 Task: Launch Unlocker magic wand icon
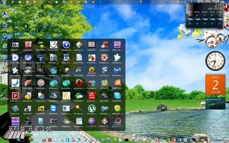pos(79,109)
